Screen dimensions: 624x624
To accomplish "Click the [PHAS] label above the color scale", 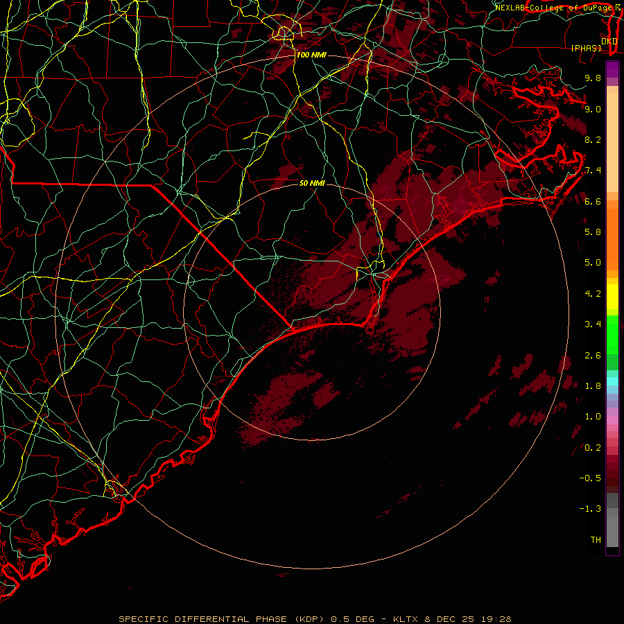I will tap(586, 48).
